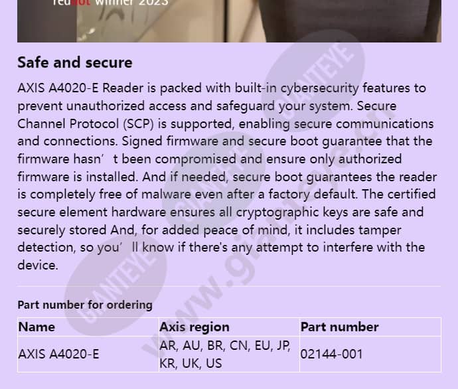The image size is (458, 389).
Task: Click the horizontal divider below the paragraph
Action: click(229, 286)
